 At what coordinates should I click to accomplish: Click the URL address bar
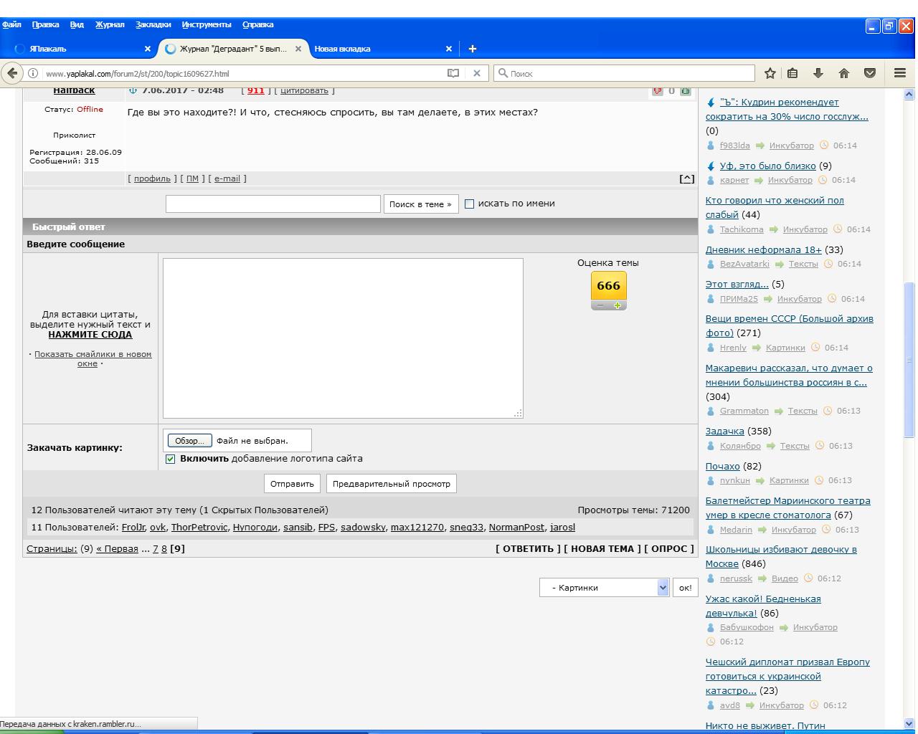244,73
